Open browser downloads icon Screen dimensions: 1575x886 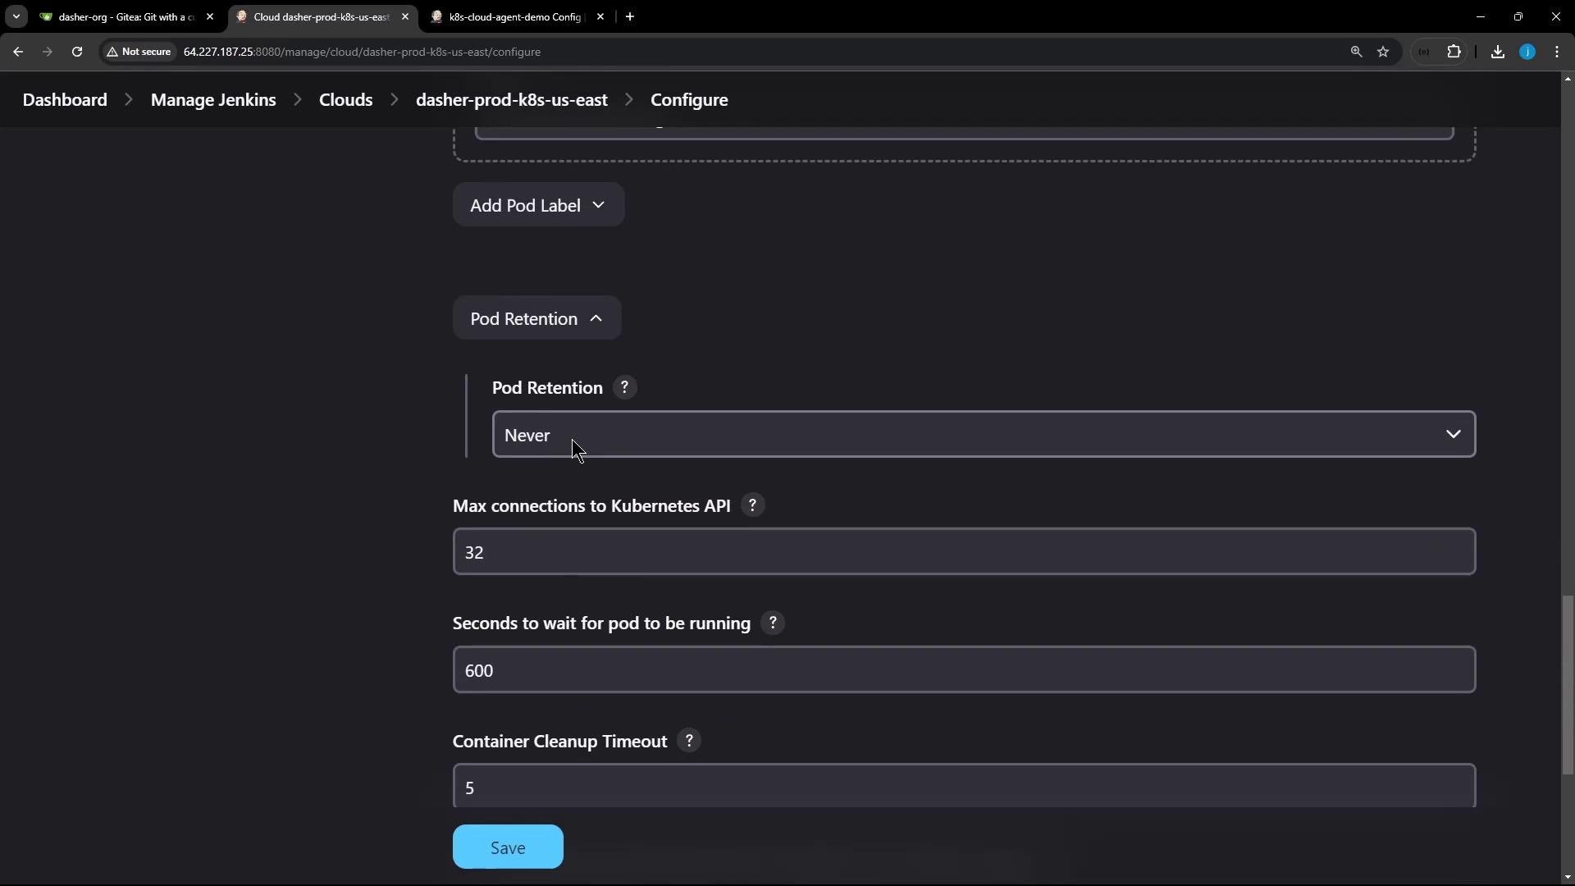point(1497,52)
